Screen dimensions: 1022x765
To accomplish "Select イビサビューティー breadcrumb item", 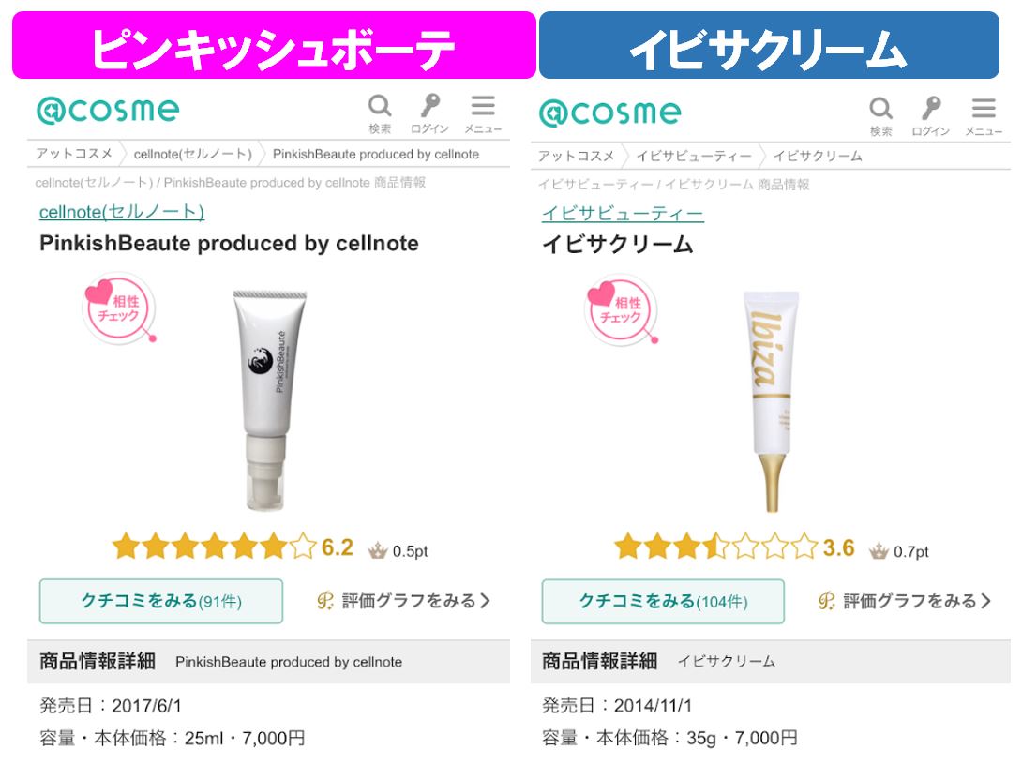I will [694, 157].
